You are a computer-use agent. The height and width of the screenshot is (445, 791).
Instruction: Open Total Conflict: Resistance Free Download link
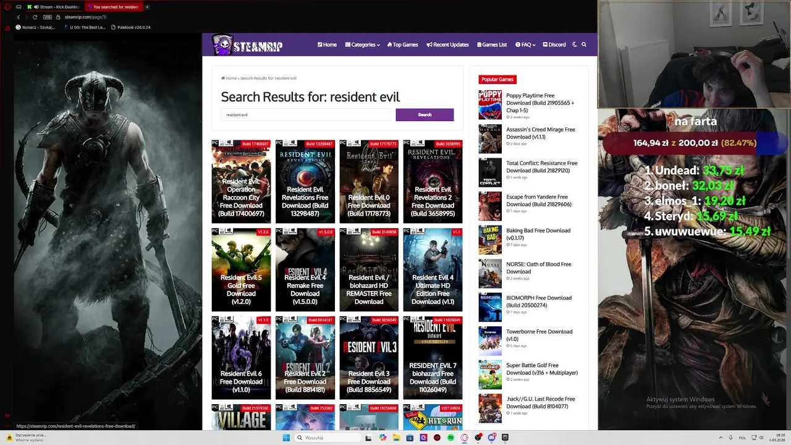pyautogui.click(x=542, y=167)
